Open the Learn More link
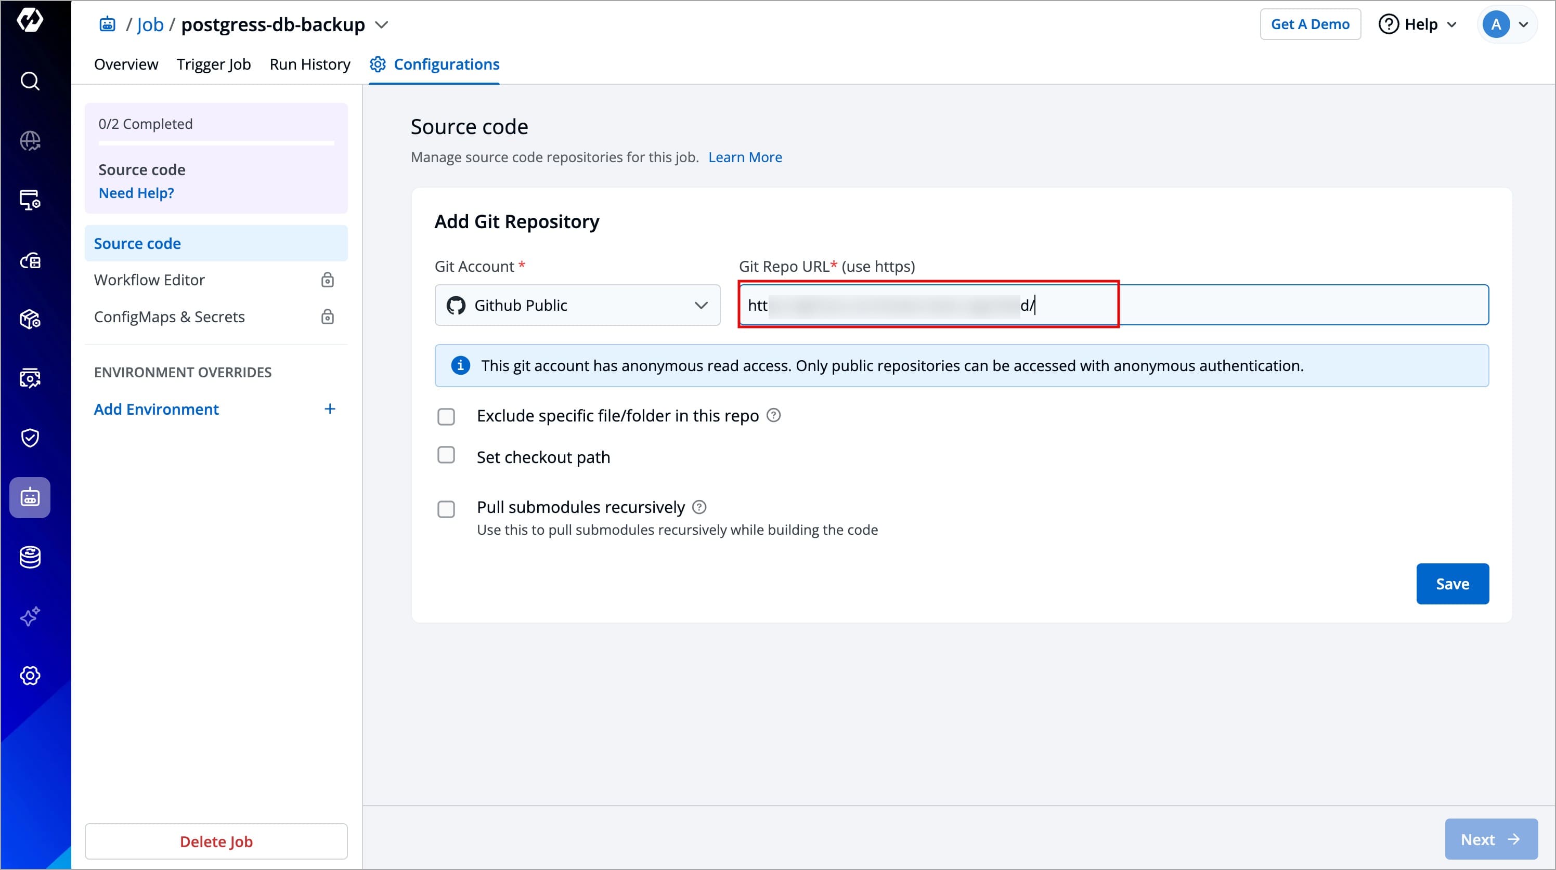The image size is (1556, 870). (744, 157)
